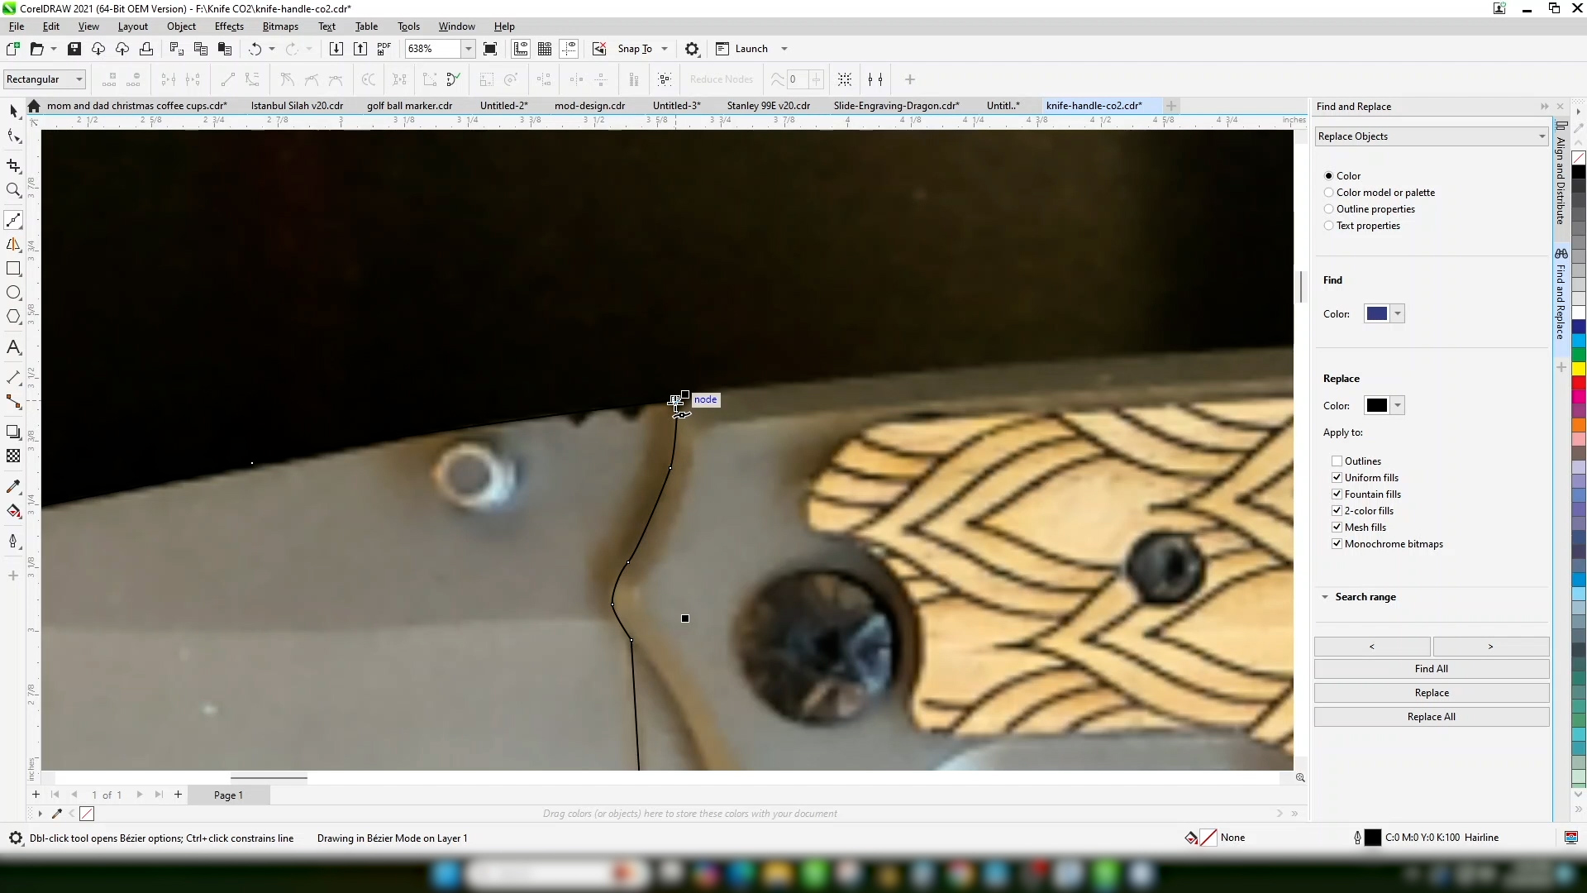The height and width of the screenshot is (893, 1587).
Task: Switch to Stanley 99E v20.cdr tab
Action: [768, 106]
